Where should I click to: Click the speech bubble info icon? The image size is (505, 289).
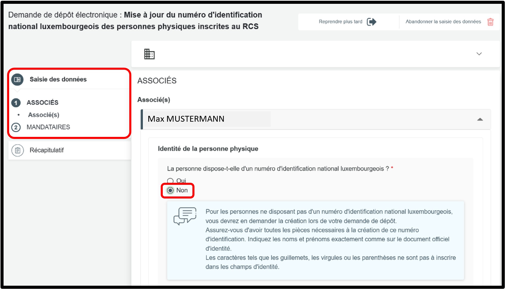click(x=185, y=216)
